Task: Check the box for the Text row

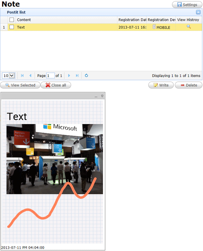Action: 12,27
